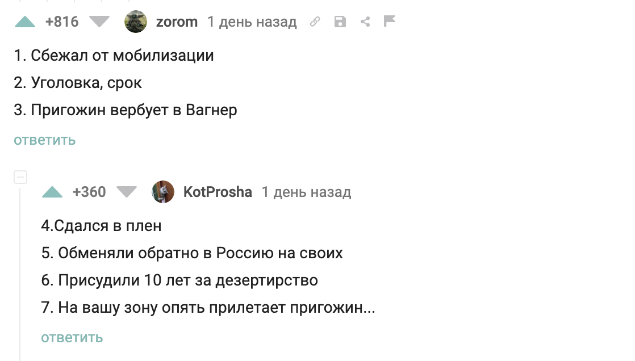Open zorom's avatar picture
Image resolution: width=635 pixels, height=361 pixels.
pos(136,22)
